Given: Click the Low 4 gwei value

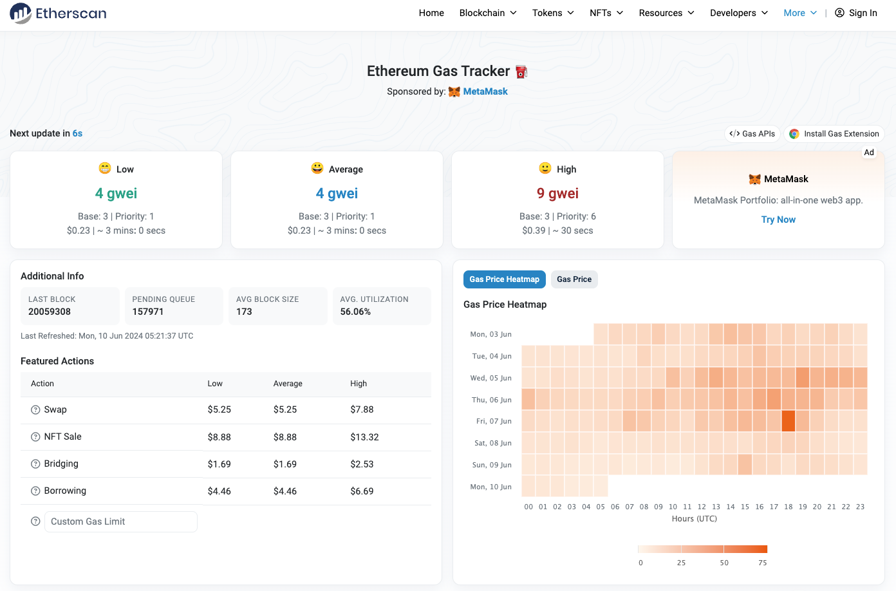Looking at the screenshot, I should (x=116, y=194).
